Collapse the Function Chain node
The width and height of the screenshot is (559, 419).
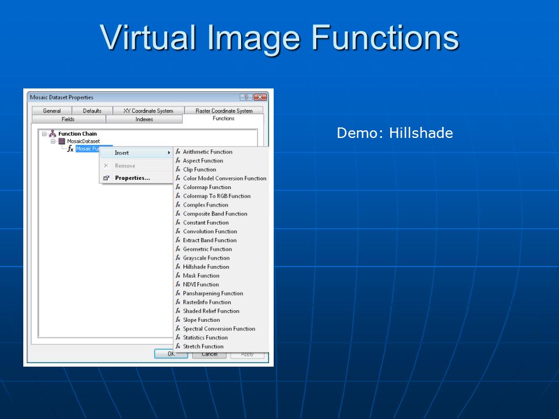[x=44, y=134]
